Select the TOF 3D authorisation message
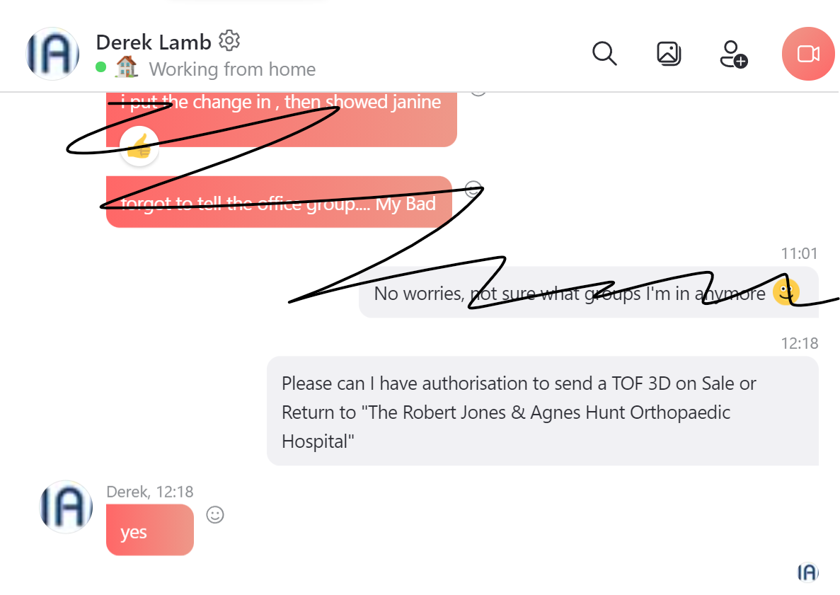This screenshot has height=595, width=840. tap(543, 411)
